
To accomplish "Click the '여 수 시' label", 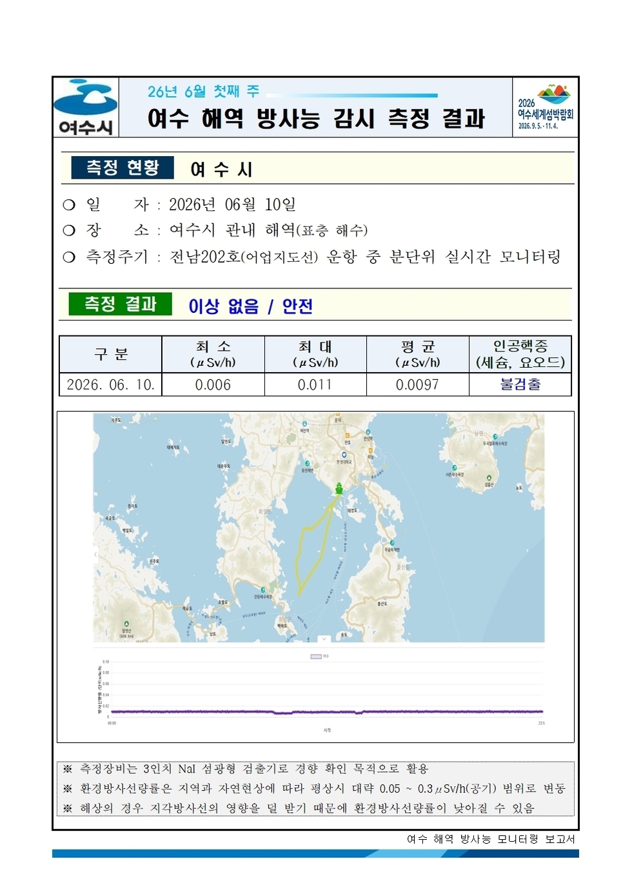I will coord(221,170).
